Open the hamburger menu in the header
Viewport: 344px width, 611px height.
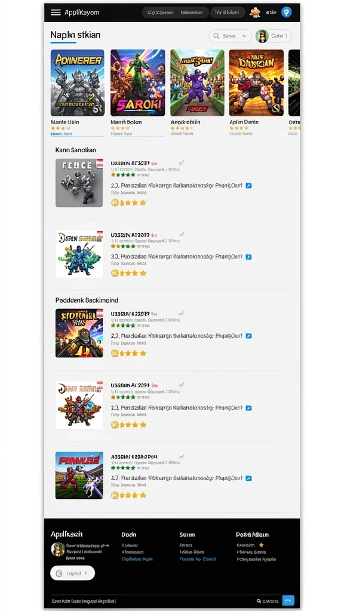(56, 13)
